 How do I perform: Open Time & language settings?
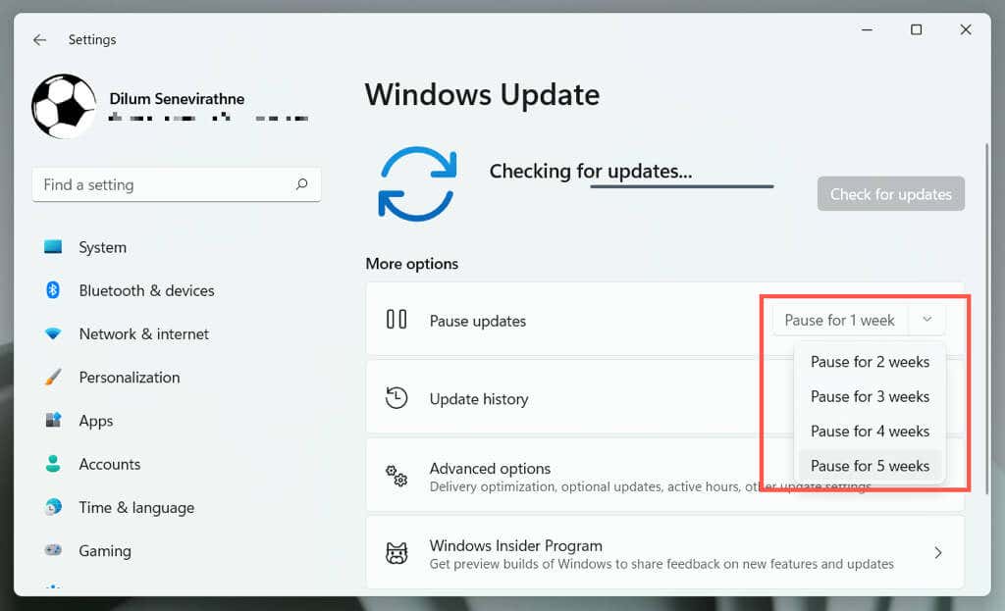57,507
